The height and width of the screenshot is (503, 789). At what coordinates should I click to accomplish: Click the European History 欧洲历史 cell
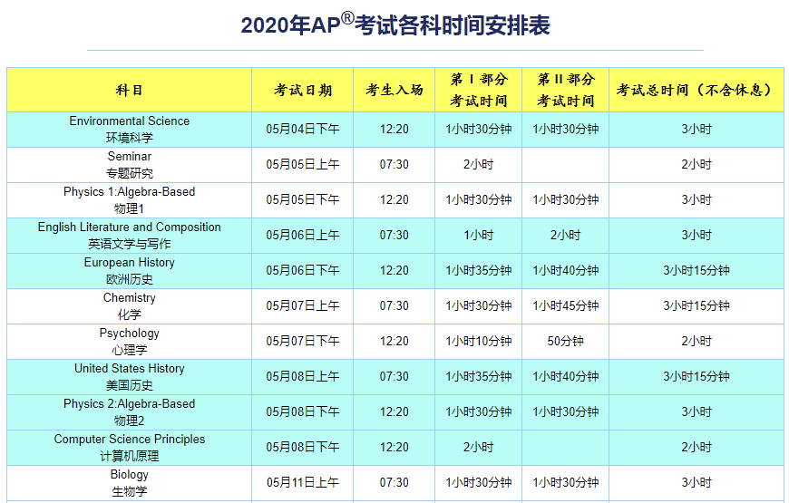[129, 271]
